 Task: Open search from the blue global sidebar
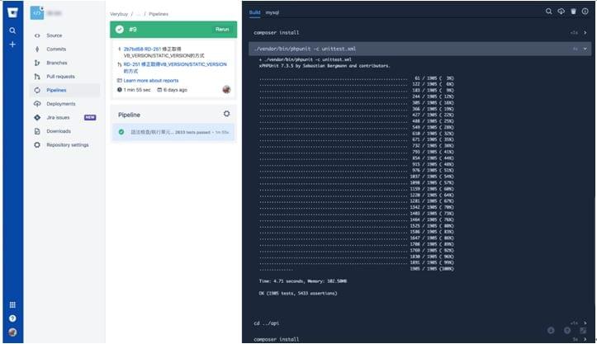tap(12, 31)
